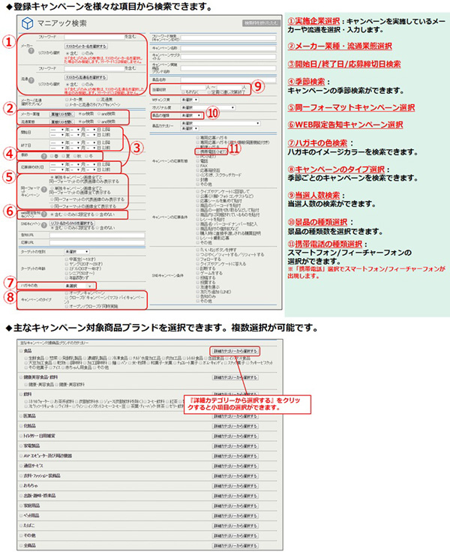The height and width of the screenshot is (552, 450).
Task: Select のみ radio under 流通 リストから選択
Action: 83,85
